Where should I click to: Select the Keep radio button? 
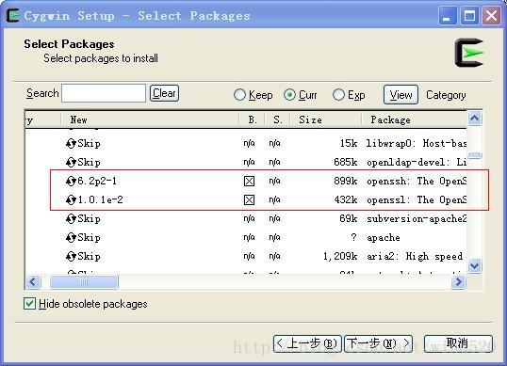[239, 95]
